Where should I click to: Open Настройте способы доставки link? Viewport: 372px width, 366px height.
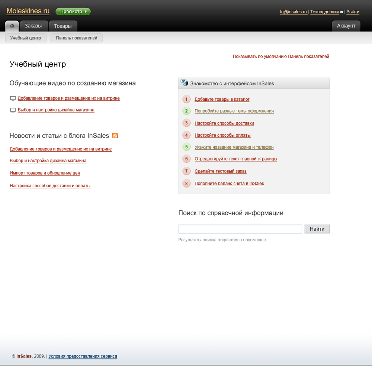(x=224, y=123)
